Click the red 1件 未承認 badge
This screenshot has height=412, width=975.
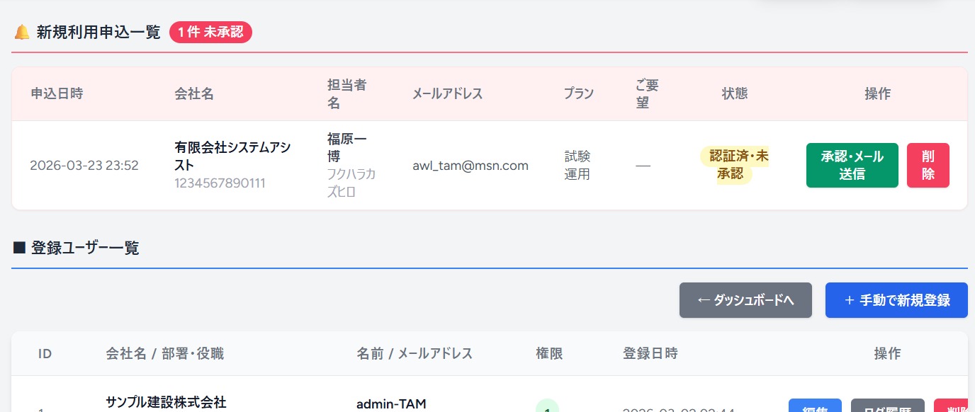[210, 33]
